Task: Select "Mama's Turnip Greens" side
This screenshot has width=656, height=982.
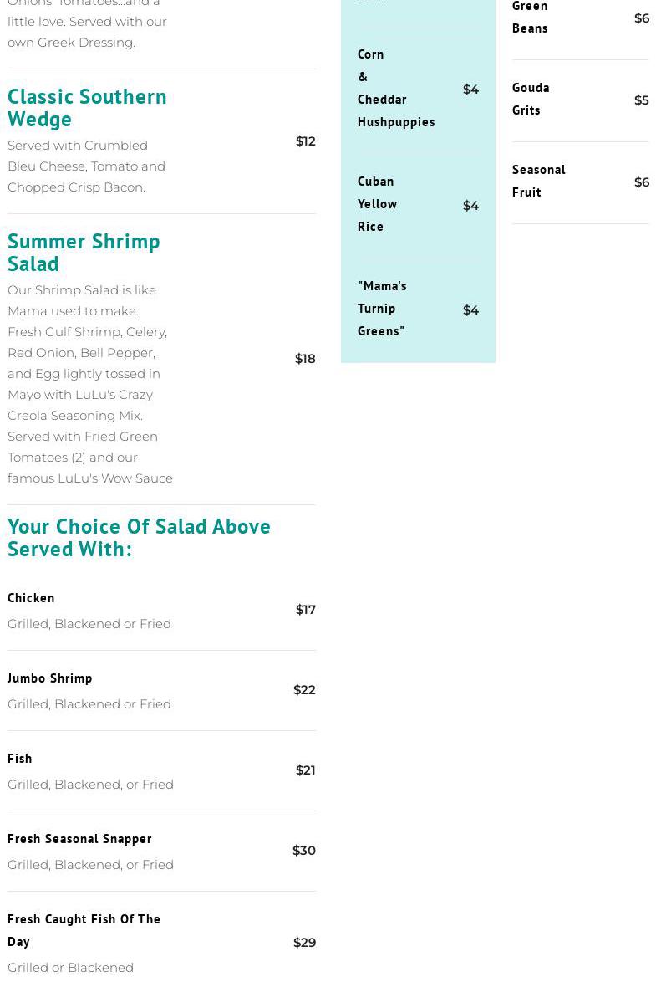Action: click(x=382, y=308)
